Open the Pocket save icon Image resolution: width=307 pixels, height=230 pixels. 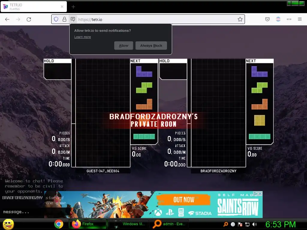point(267,19)
